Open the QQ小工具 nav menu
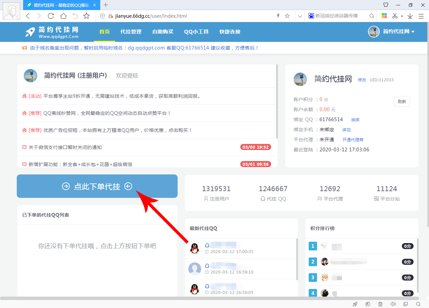The image size is (429, 308). tap(196, 32)
